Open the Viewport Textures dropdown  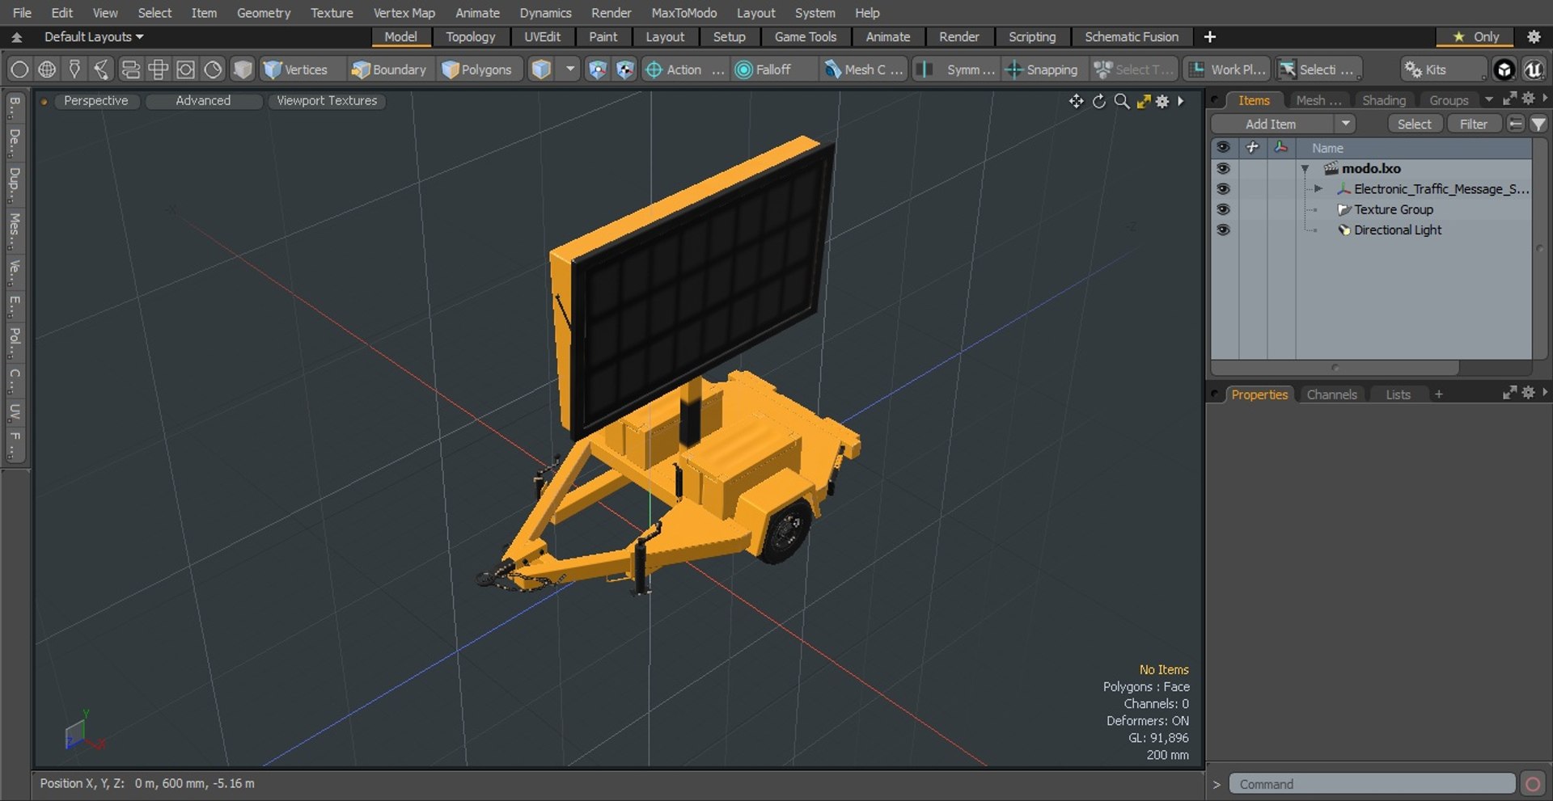click(327, 101)
